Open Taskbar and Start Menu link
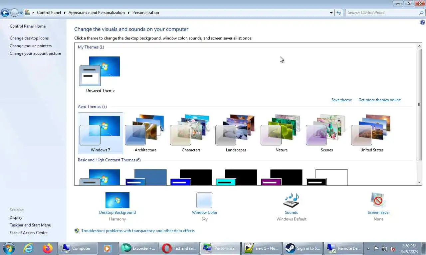Image resolution: width=426 pixels, height=255 pixels. (x=30, y=225)
